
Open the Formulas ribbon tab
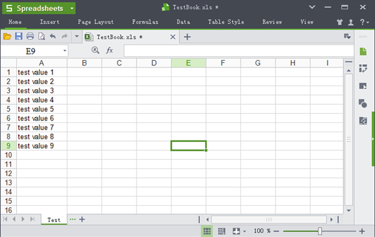145,22
